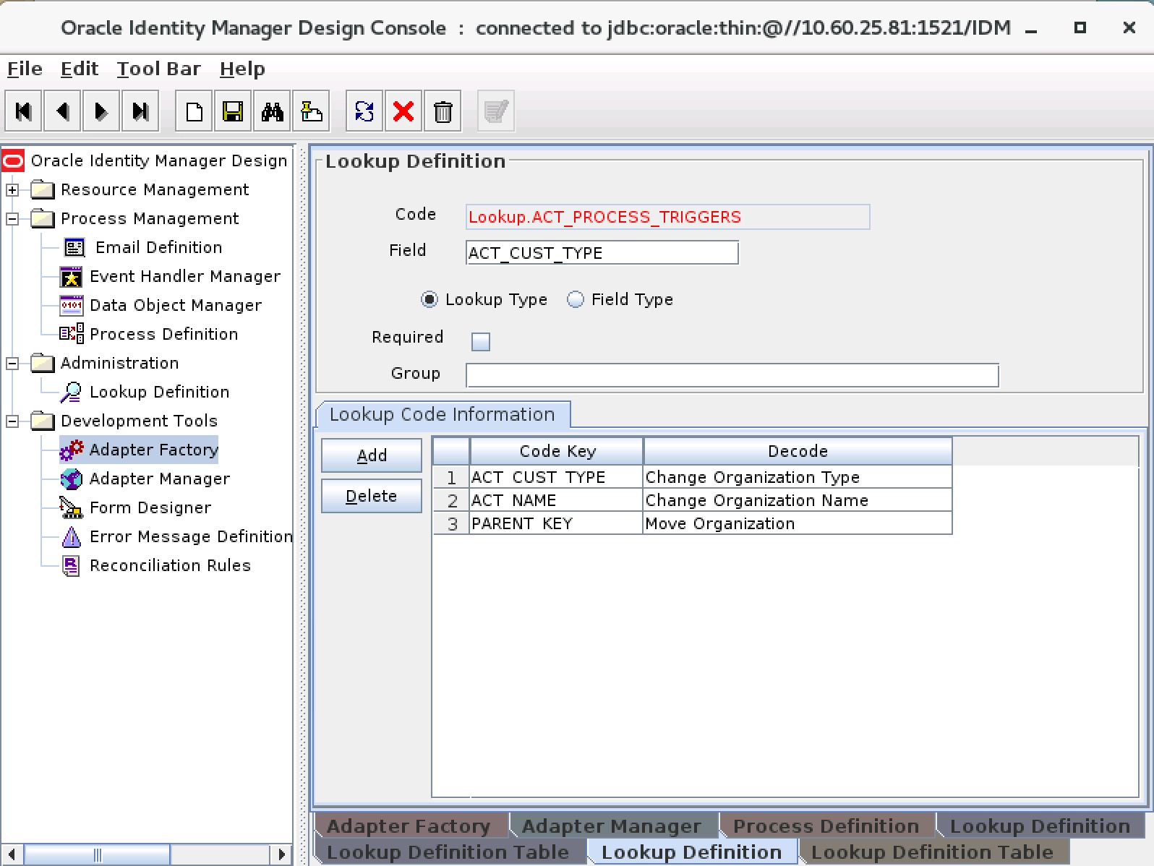Viewport: 1154px width, 866px height.
Task: Click the Resource Management folder icon
Action: [43, 189]
